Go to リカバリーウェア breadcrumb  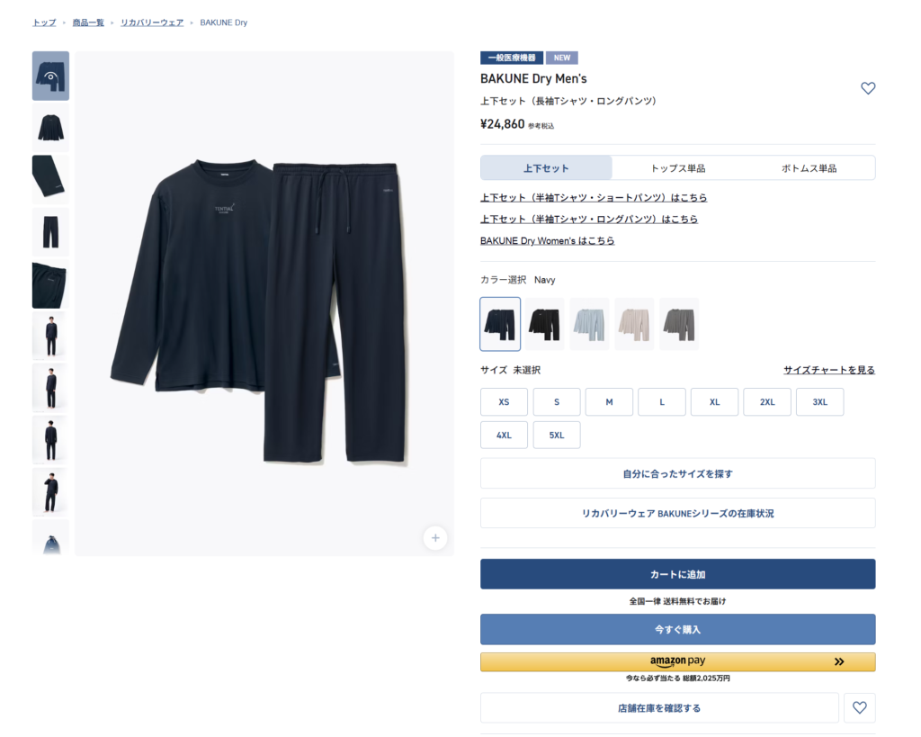[x=152, y=22]
